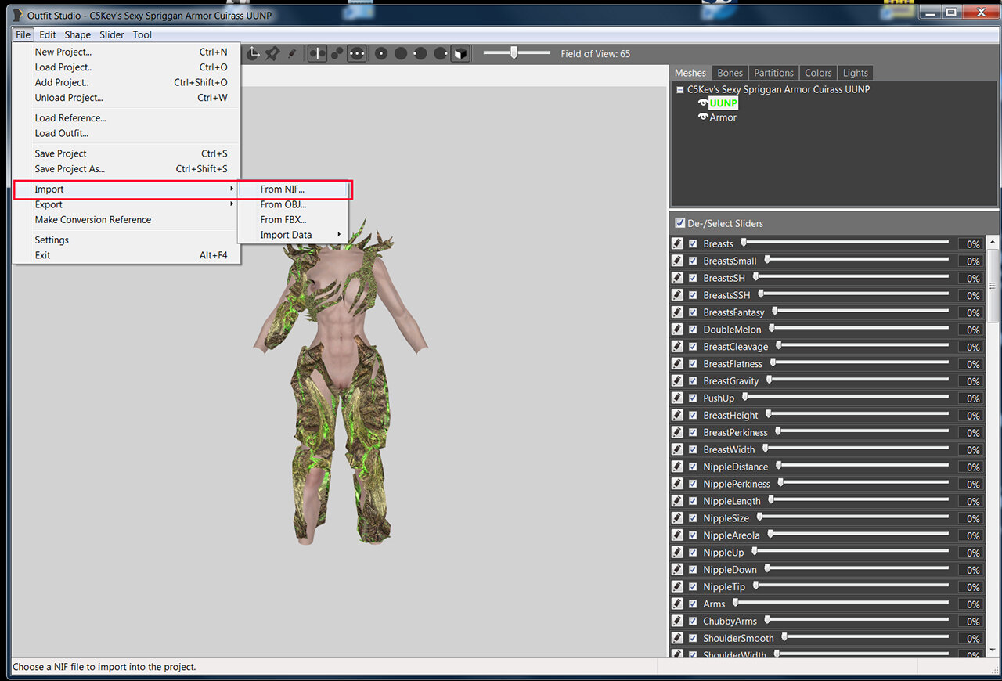Collapse the C5Kev's Sexy Spriggan Armor tree node
Screen dimensions: 1002x681
click(x=680, y=89)
